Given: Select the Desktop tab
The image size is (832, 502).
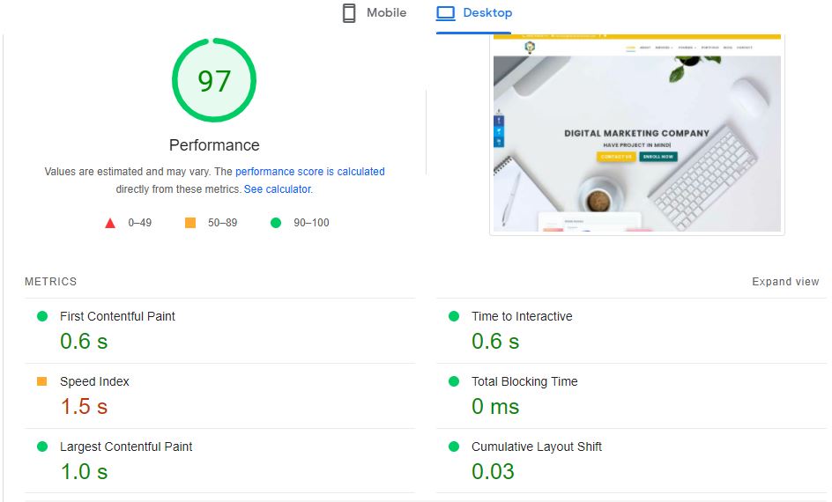Looking at the screenshot, I should (474, 13).
